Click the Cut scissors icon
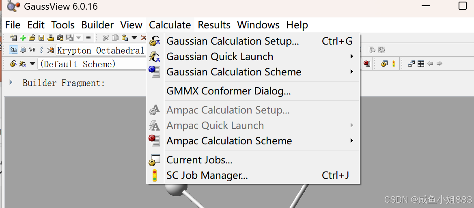 [x=106, y=38]
